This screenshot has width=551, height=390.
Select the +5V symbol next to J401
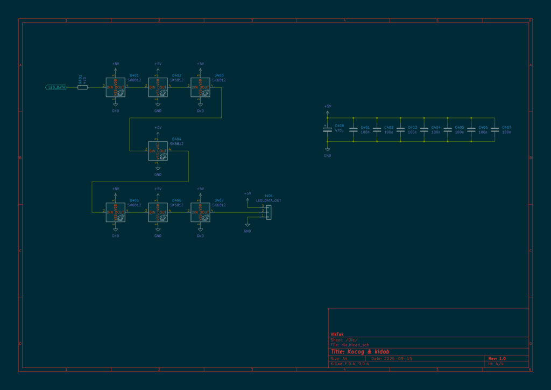pos(248,196)
